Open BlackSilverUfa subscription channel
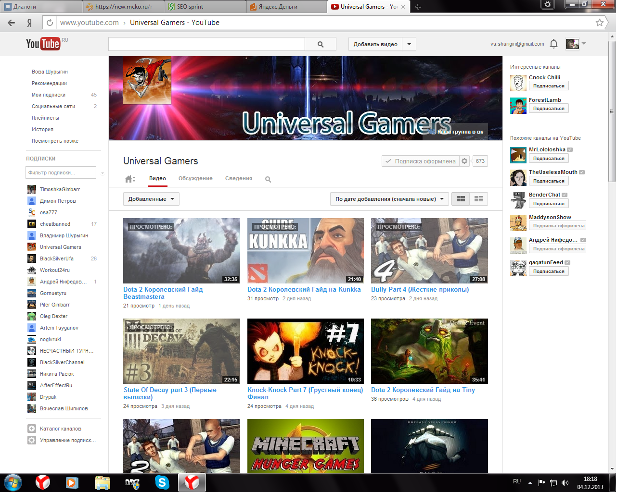 [x=57, y=258]
